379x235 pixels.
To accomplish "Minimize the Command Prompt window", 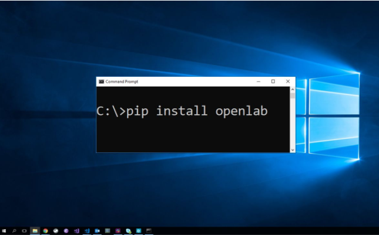I will (259, 81).
